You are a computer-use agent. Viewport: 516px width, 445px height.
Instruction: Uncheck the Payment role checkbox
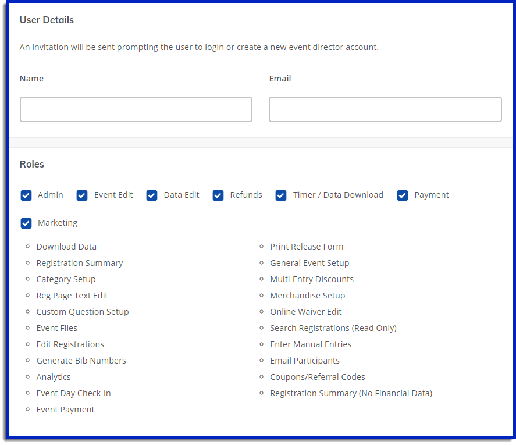(403, 195)
